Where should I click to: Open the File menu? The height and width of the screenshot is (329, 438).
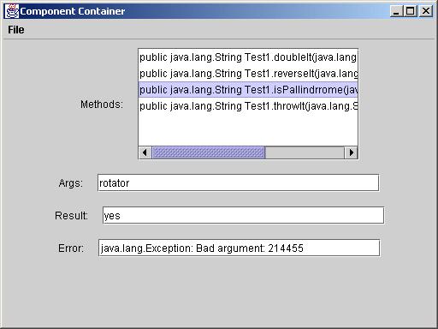(x=16, y=30)
